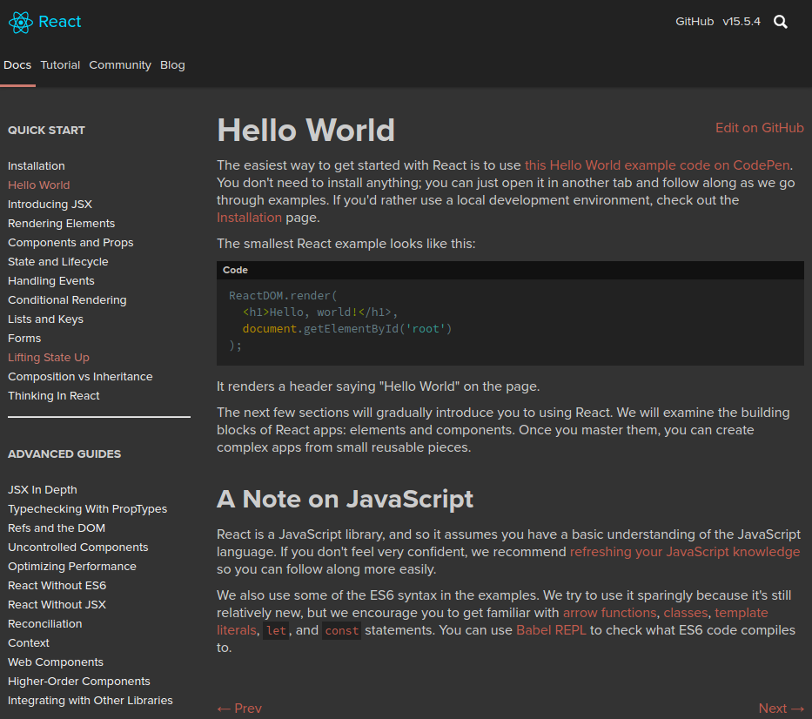
Task: Open the Babel REPL link
Action: point(551,630)
